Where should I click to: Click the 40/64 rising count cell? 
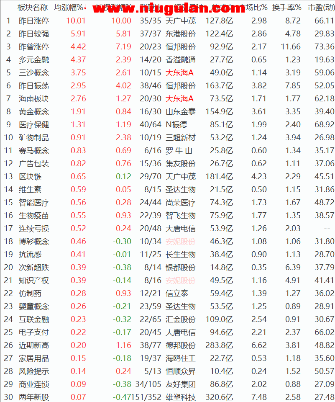pyautogui.click(x=150, y=125)
